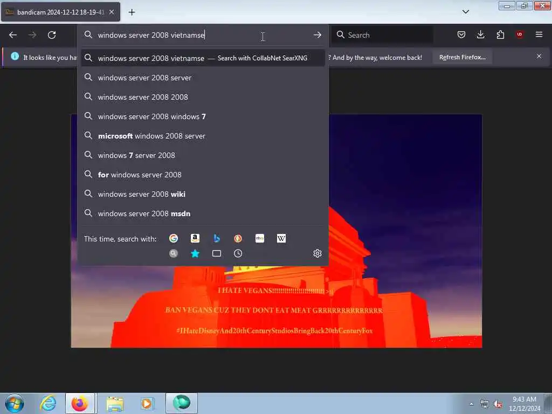The height and width of the screenshot is (414, 552).
Task: Search with the gray magnifier engine icon
Action: coord(173,253)
